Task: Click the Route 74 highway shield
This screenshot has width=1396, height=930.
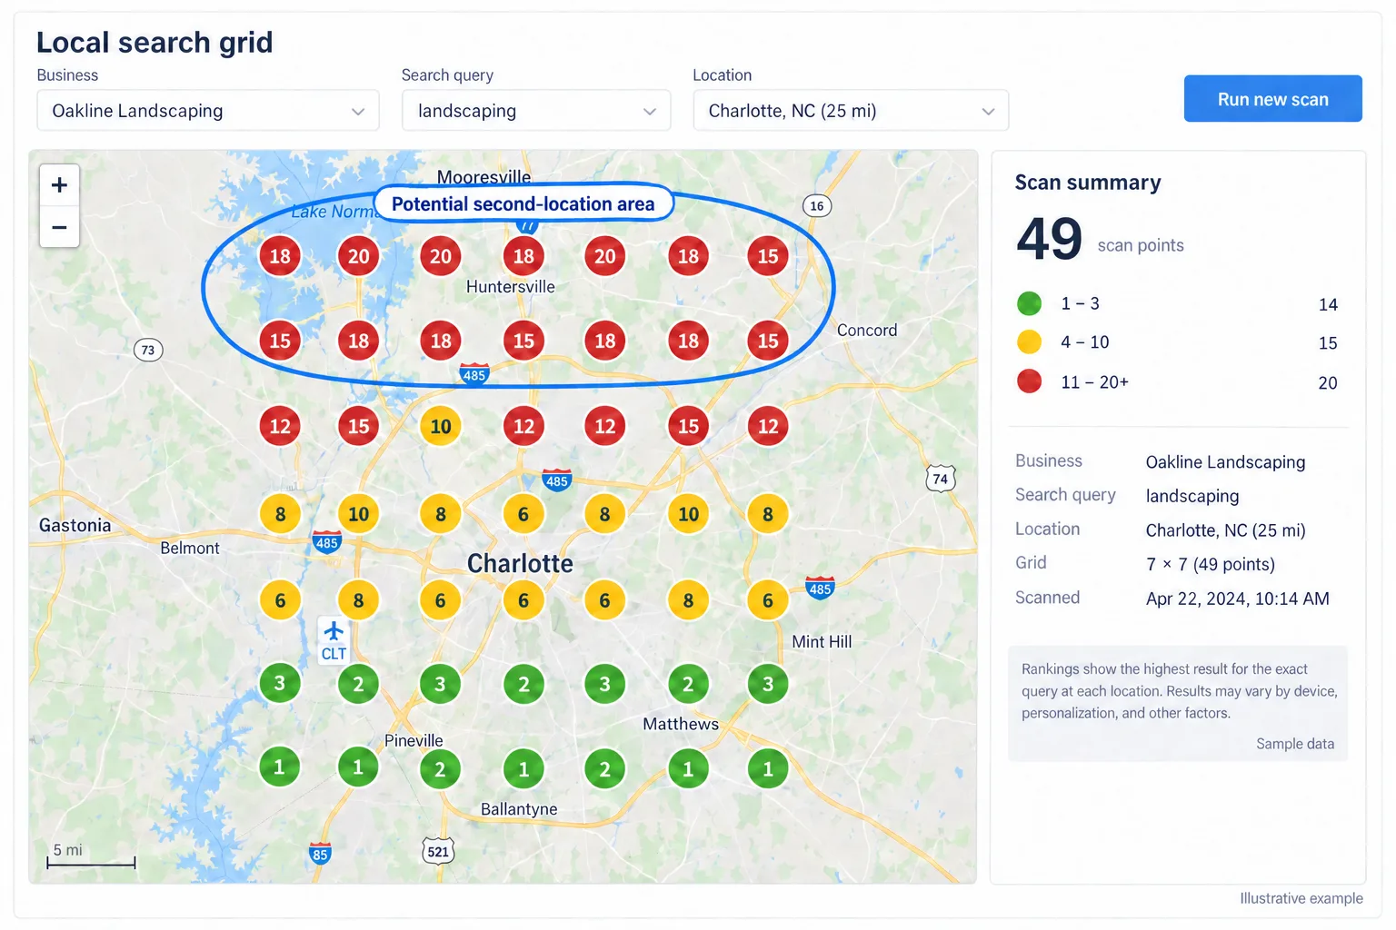Action: [941, 479]
